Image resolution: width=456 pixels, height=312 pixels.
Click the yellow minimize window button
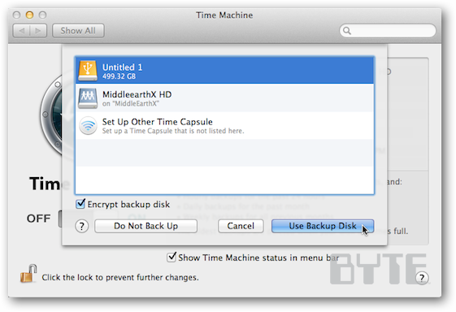point(29,15)
